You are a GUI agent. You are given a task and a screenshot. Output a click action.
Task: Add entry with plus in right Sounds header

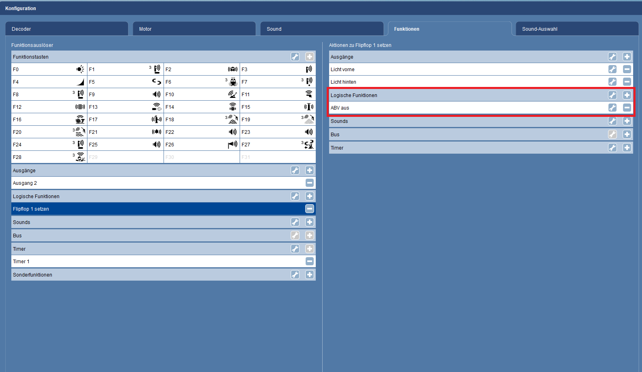[x=627, y=121]
